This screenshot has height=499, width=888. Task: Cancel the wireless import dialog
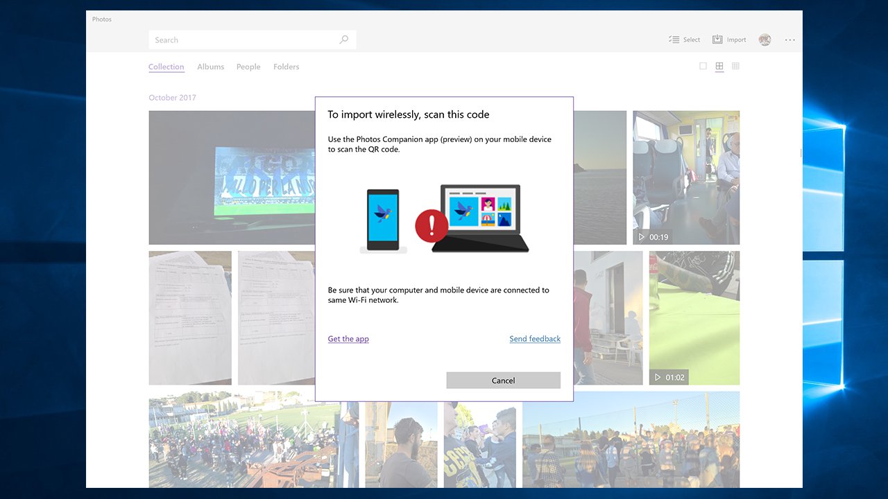503,380
